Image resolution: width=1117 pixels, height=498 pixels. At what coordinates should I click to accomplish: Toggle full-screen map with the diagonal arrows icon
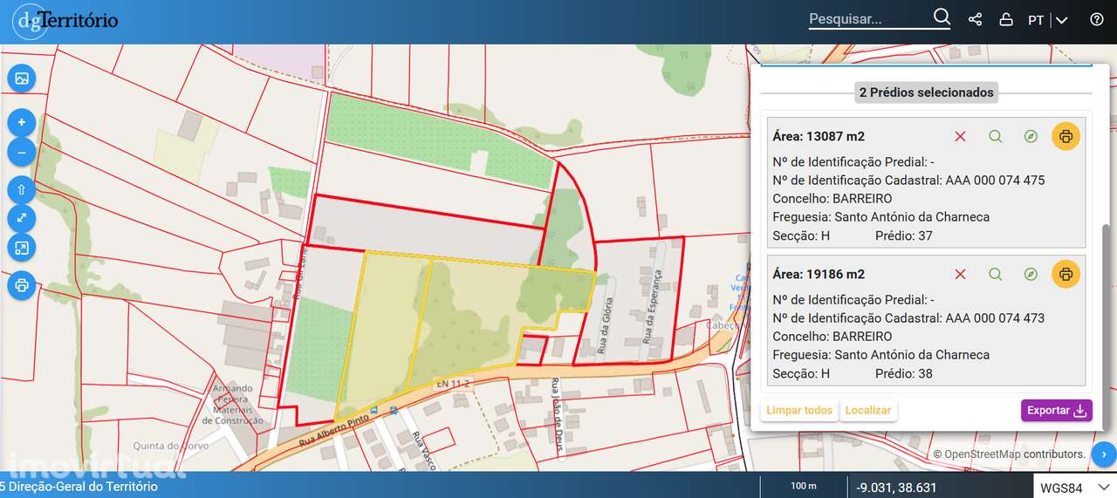(x=22, y=219)
